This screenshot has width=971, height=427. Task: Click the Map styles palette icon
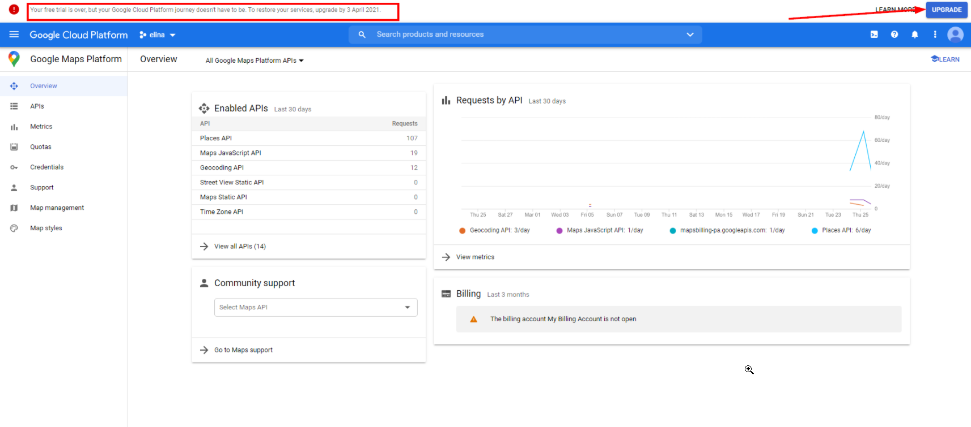[x=14, y=228]
